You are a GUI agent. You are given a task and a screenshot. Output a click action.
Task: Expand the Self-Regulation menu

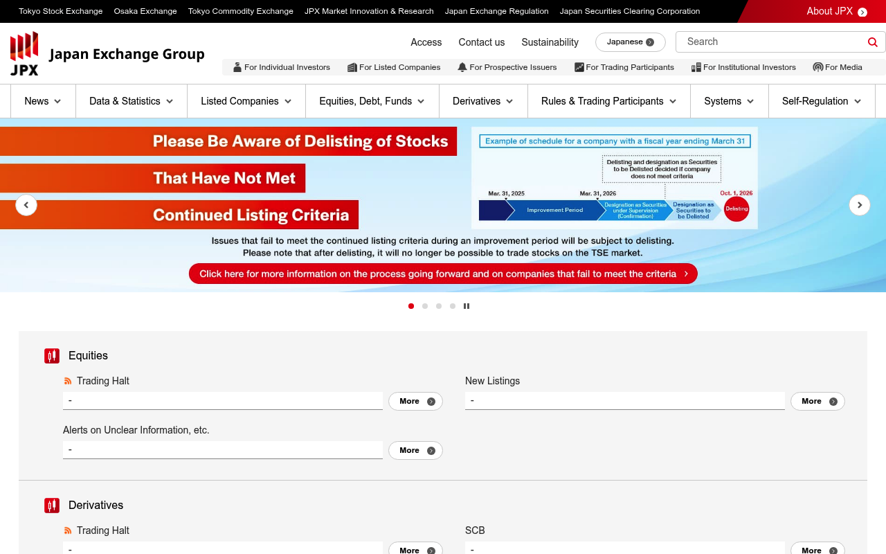(822, 101)
